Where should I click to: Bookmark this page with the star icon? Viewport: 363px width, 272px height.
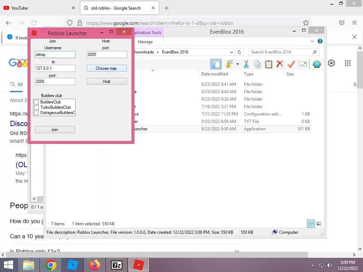point(306,23)
